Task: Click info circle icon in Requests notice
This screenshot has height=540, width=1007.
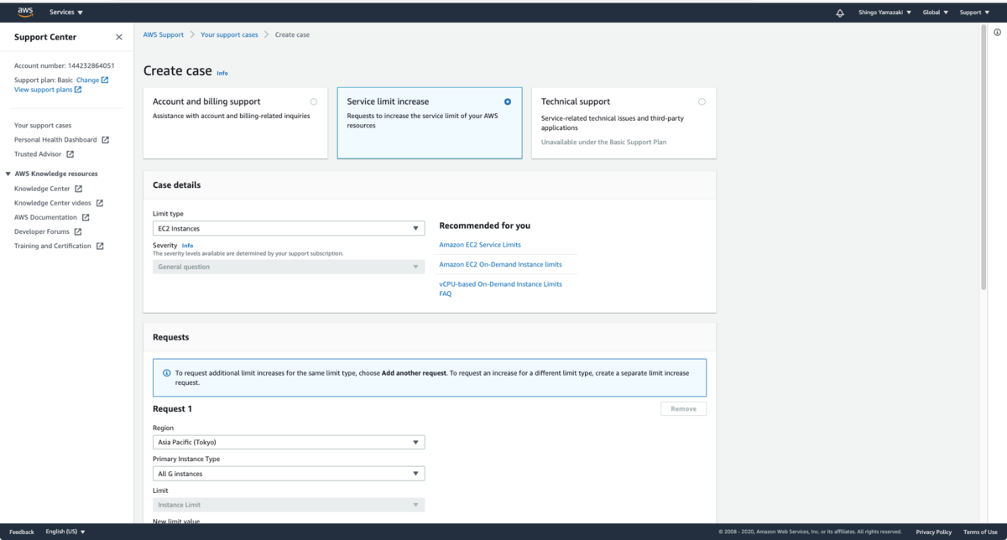Action: (166, 373)
